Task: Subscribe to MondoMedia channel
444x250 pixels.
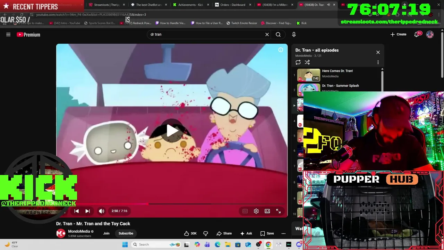Action: [x=126, y=233]
